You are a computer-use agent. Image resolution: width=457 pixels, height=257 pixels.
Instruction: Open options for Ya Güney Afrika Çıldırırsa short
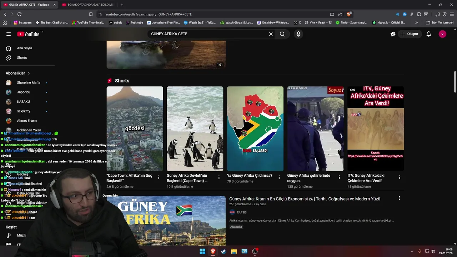pyautogui.click(x=279, y=177)
